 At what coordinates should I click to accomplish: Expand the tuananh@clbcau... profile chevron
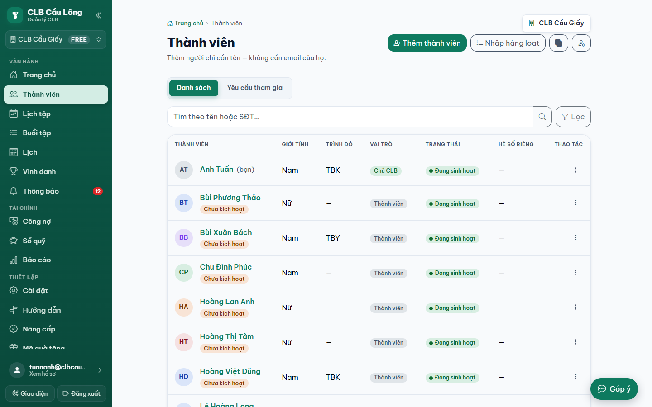pos(100,370)
